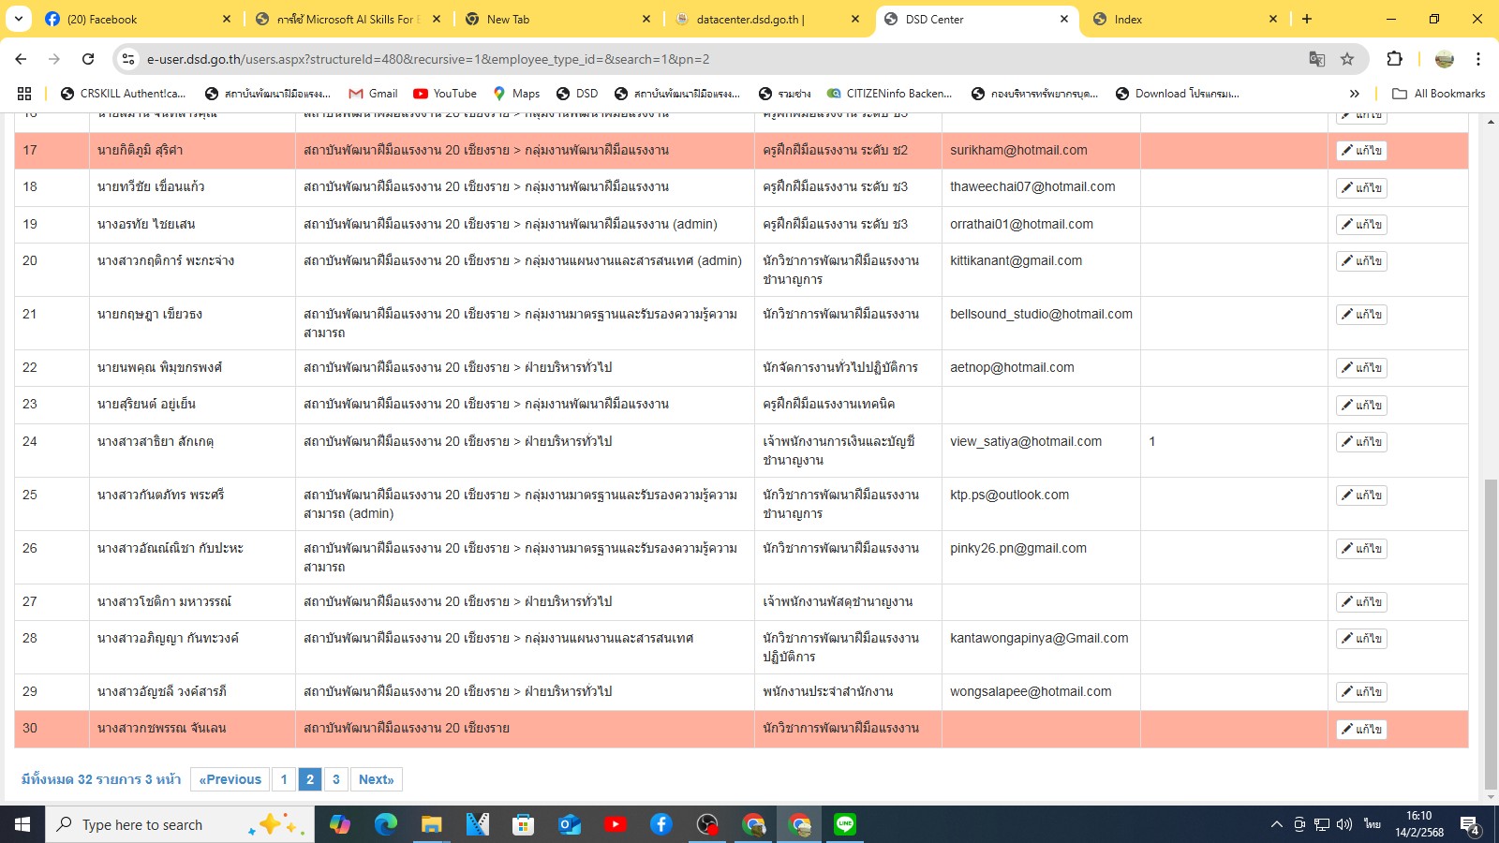Open the Chrome three-dot menu
The image size is (1499, 843).
coord(1478,59)
